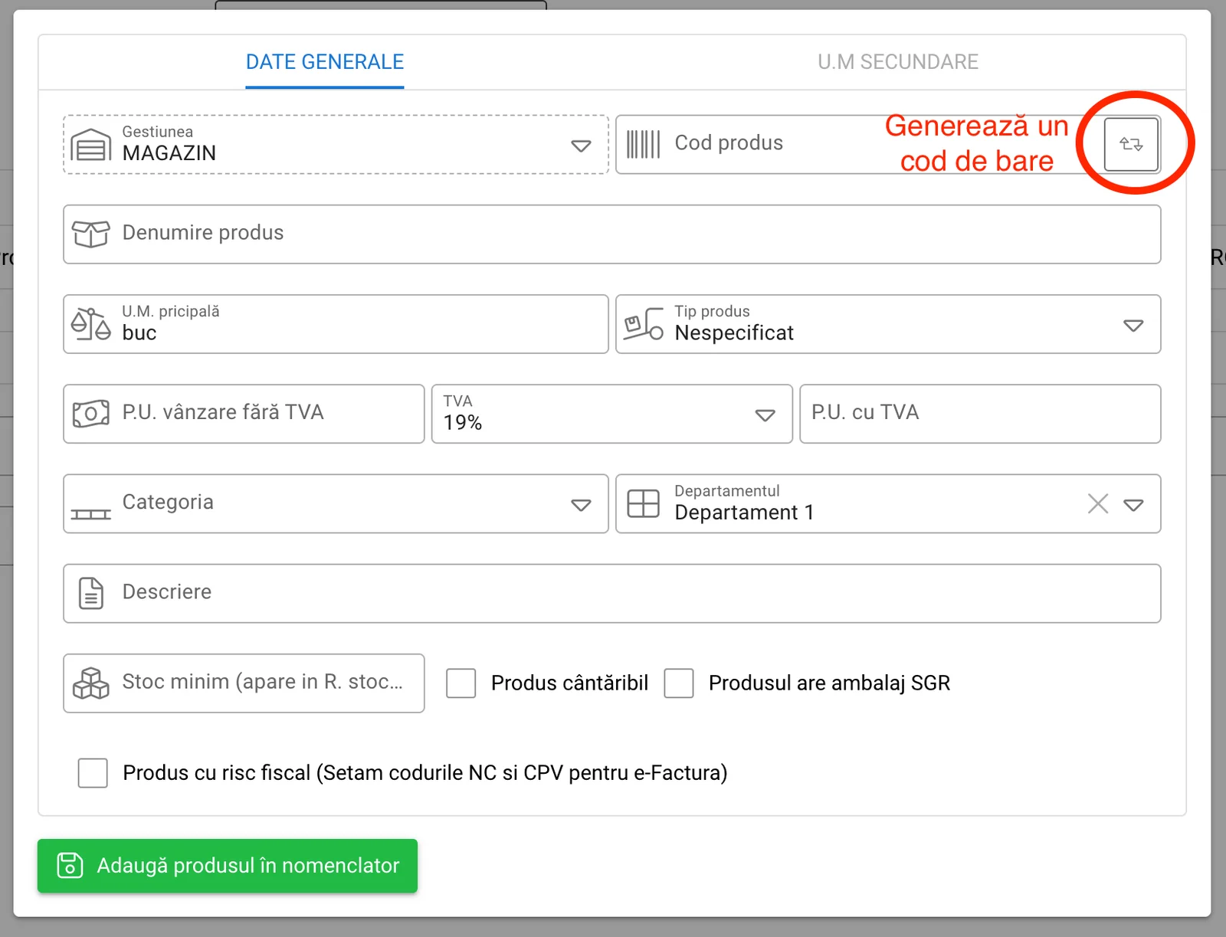Image resolution: width=1226 pixels, height=937 pixels.
Task: Click the document icon in Descriere
Action: [91, 593]
